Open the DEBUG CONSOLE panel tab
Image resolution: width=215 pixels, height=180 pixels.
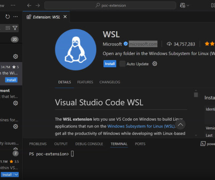click(x=89, y=144)
